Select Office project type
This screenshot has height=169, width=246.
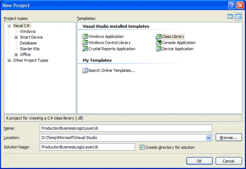(x=25, y=54)
